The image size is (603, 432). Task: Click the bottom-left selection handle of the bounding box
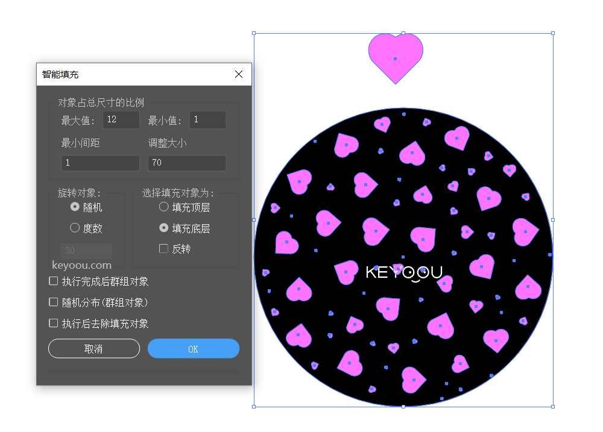click(x=254, y=407)
